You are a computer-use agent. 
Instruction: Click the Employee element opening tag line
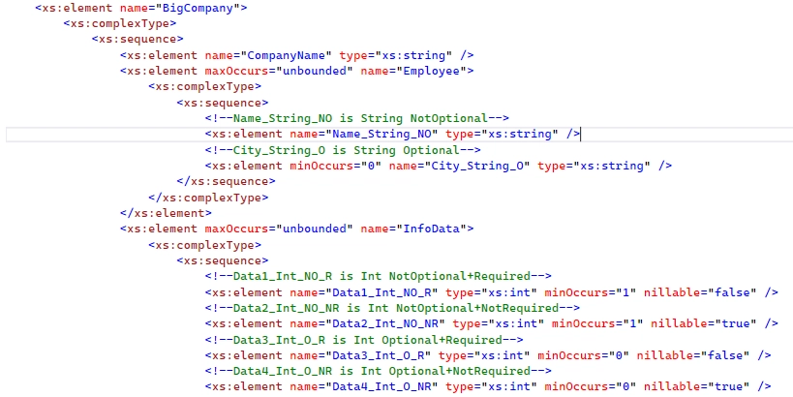pyautogui.click(x=297, y=71)
